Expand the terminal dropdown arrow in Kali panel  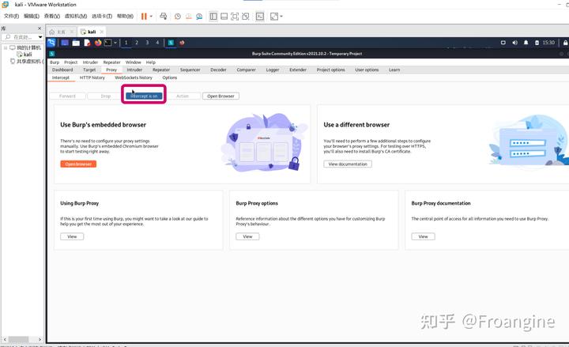[115, 43]
